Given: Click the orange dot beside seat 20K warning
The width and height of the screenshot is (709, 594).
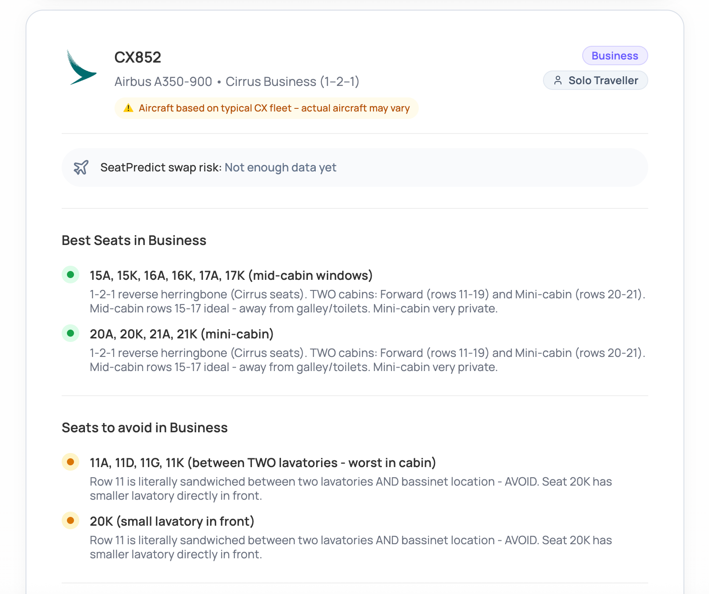Looking at the screenshot, I should pos(70,520).
